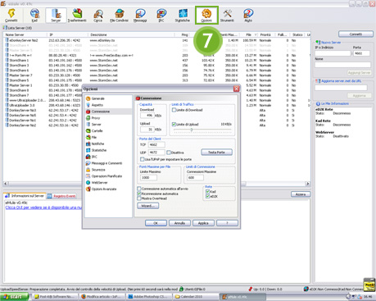
Task: Sort the server list by the Descrizione column
Action: click(x=131, y=34)
